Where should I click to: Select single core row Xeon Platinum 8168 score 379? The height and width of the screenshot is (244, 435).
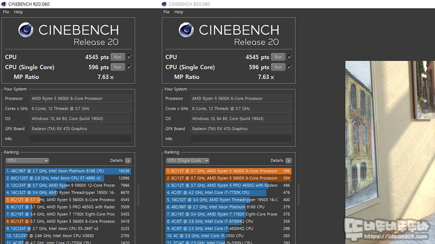[x=228, y=207]
